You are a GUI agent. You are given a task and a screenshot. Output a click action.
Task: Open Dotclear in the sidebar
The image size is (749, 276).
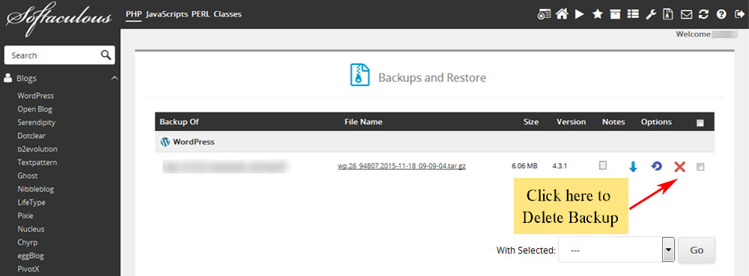31,135
